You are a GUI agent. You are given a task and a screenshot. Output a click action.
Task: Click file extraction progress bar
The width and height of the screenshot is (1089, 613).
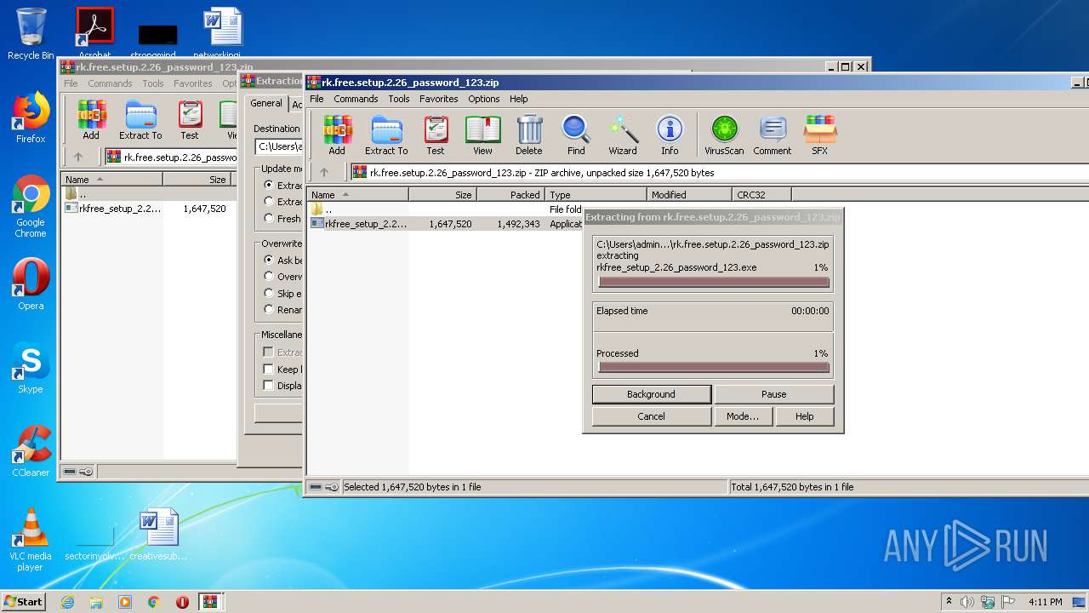pos(714,282)
